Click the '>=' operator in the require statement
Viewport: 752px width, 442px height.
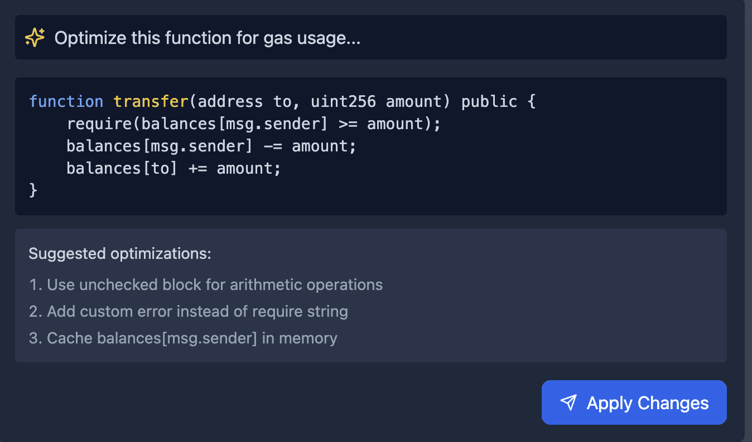tap(348, 124)
